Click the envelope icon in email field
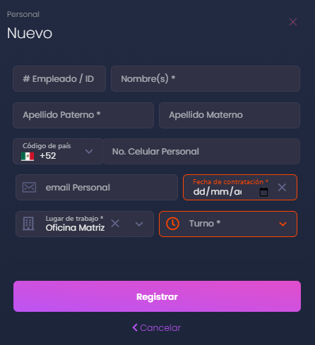 pos(29,188)
